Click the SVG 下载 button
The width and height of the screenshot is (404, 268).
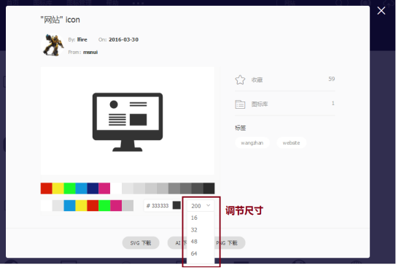[x=141, y=243]
